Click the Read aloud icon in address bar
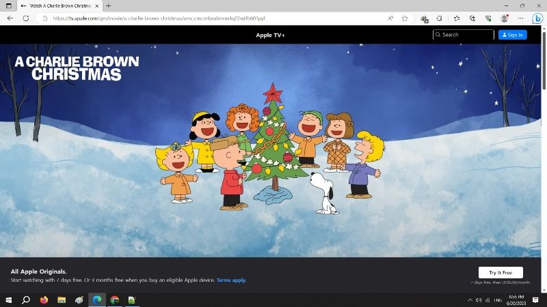The width and height of the screenshot is (547, 307). coord(390,18)
